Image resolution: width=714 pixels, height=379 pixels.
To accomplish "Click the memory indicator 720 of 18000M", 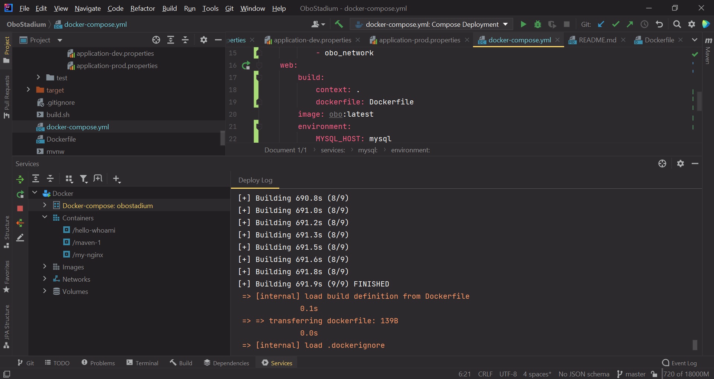I will tap(686, 374).
